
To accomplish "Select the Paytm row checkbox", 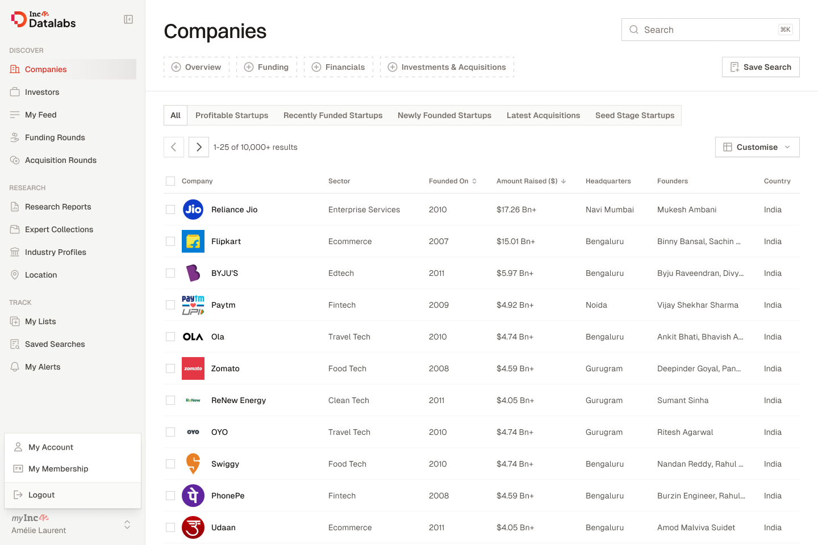I will (x=170, y=305).
